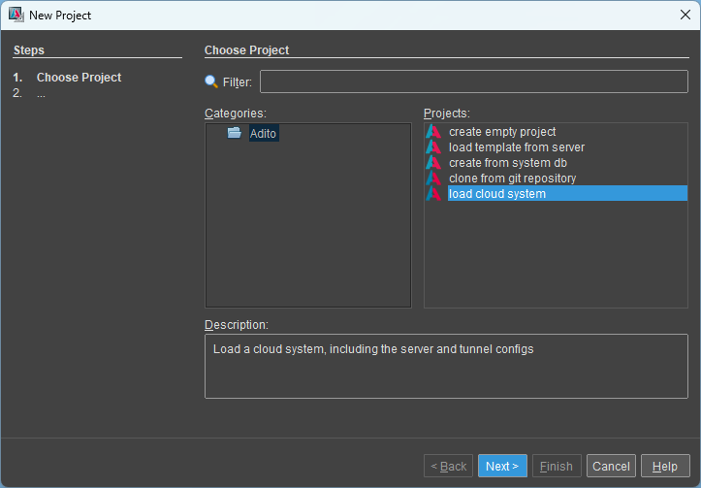Click the Adito icon beside create empty project
The image size is (701, 488).
[433, 132]
